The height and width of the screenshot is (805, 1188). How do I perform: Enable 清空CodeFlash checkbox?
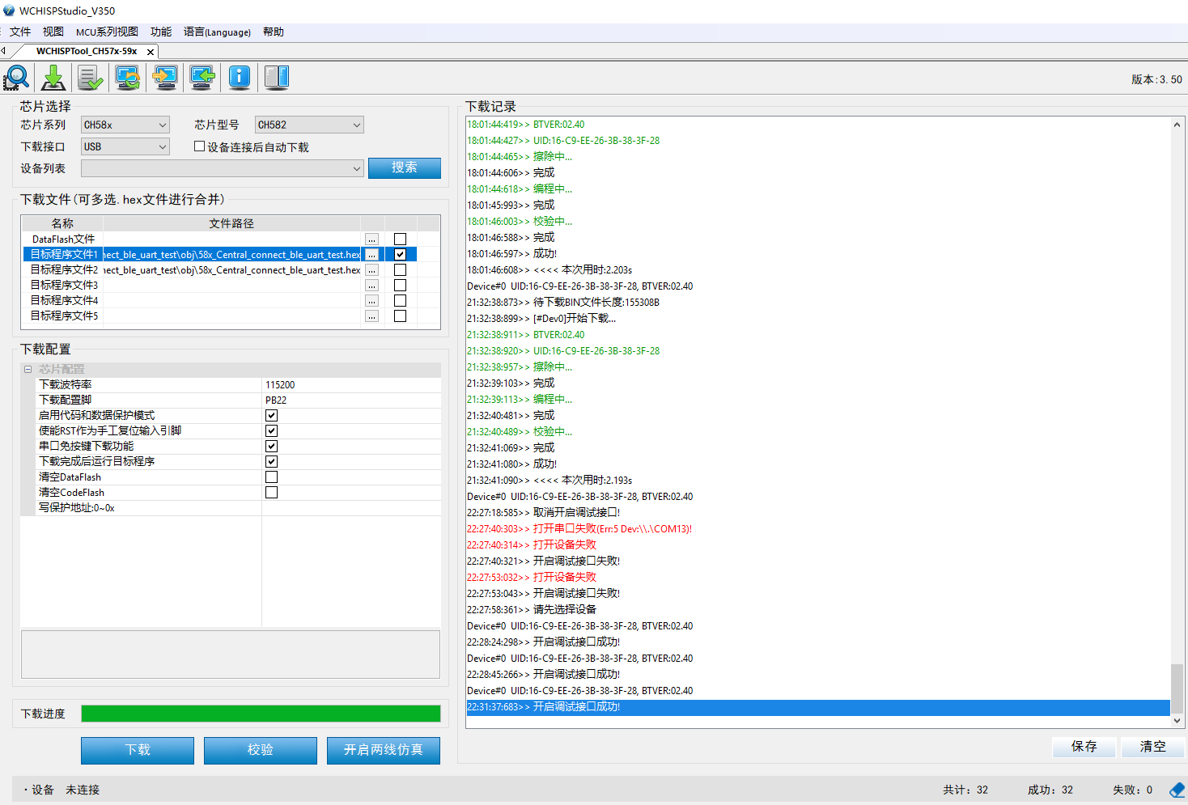pyautogui.click(x=271, y=493)
